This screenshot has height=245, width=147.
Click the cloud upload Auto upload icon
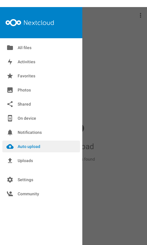pyautogui.click(x=10, y=146)
